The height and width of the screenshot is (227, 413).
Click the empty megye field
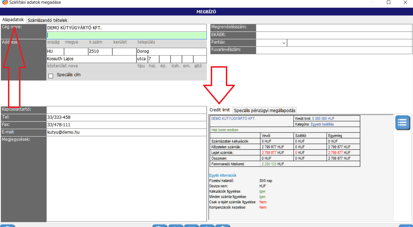click(x=76, y=52)
